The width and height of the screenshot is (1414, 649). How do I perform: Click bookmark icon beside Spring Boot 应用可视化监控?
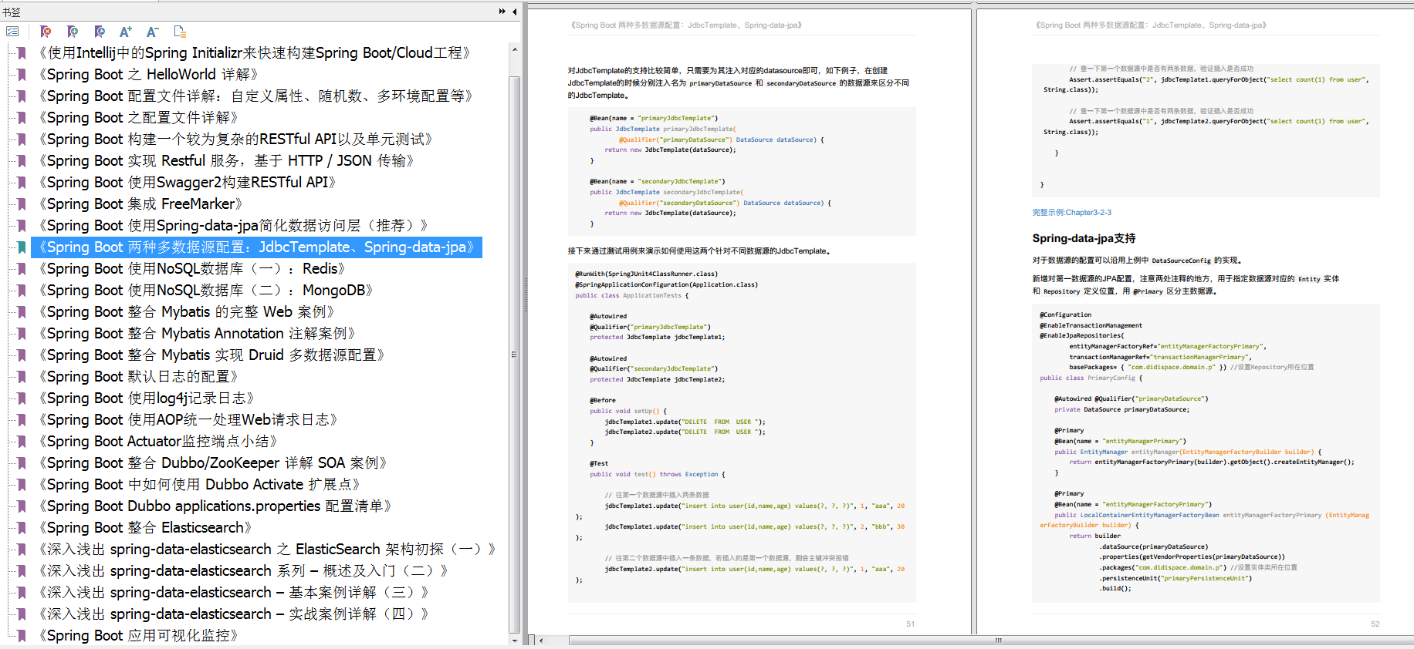22,636
